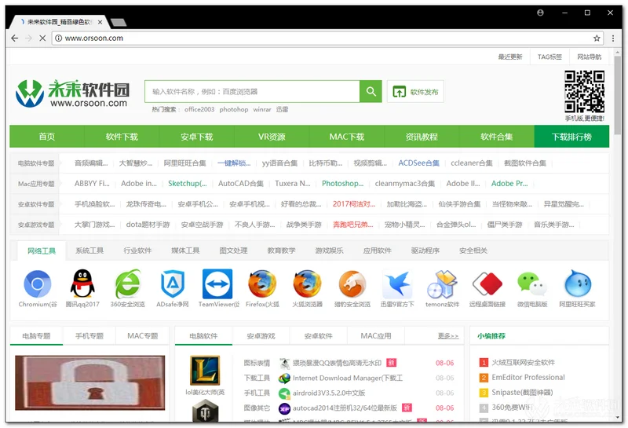The image size is (628, 428).
Task: Switch to 手机专题 tab
Action: pyautogui.click(x=89, y=336)
